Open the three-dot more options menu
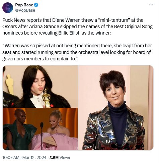The width and height of the screenshot is (159, 163). pyautogui.click(x=151, y=5)
